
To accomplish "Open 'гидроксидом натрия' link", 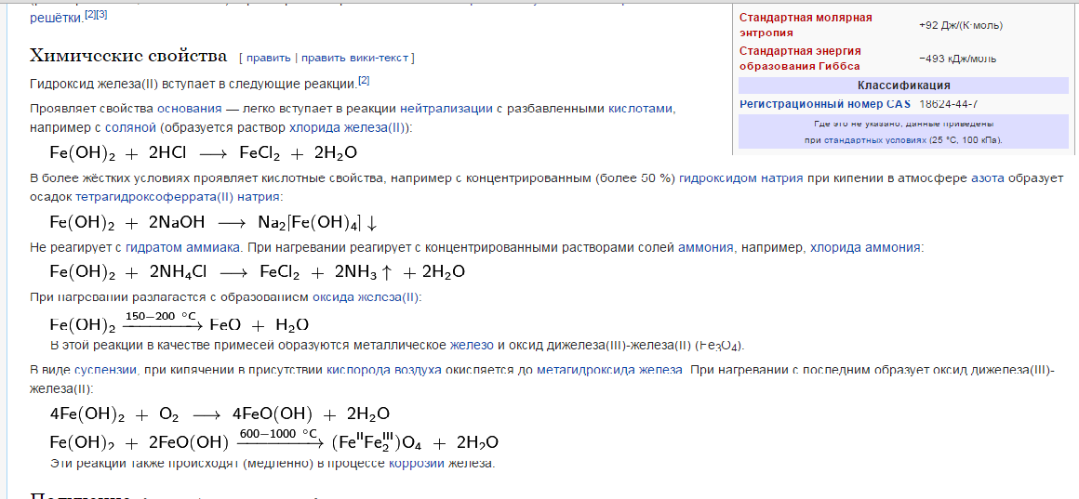I will [x=740, y=178].
